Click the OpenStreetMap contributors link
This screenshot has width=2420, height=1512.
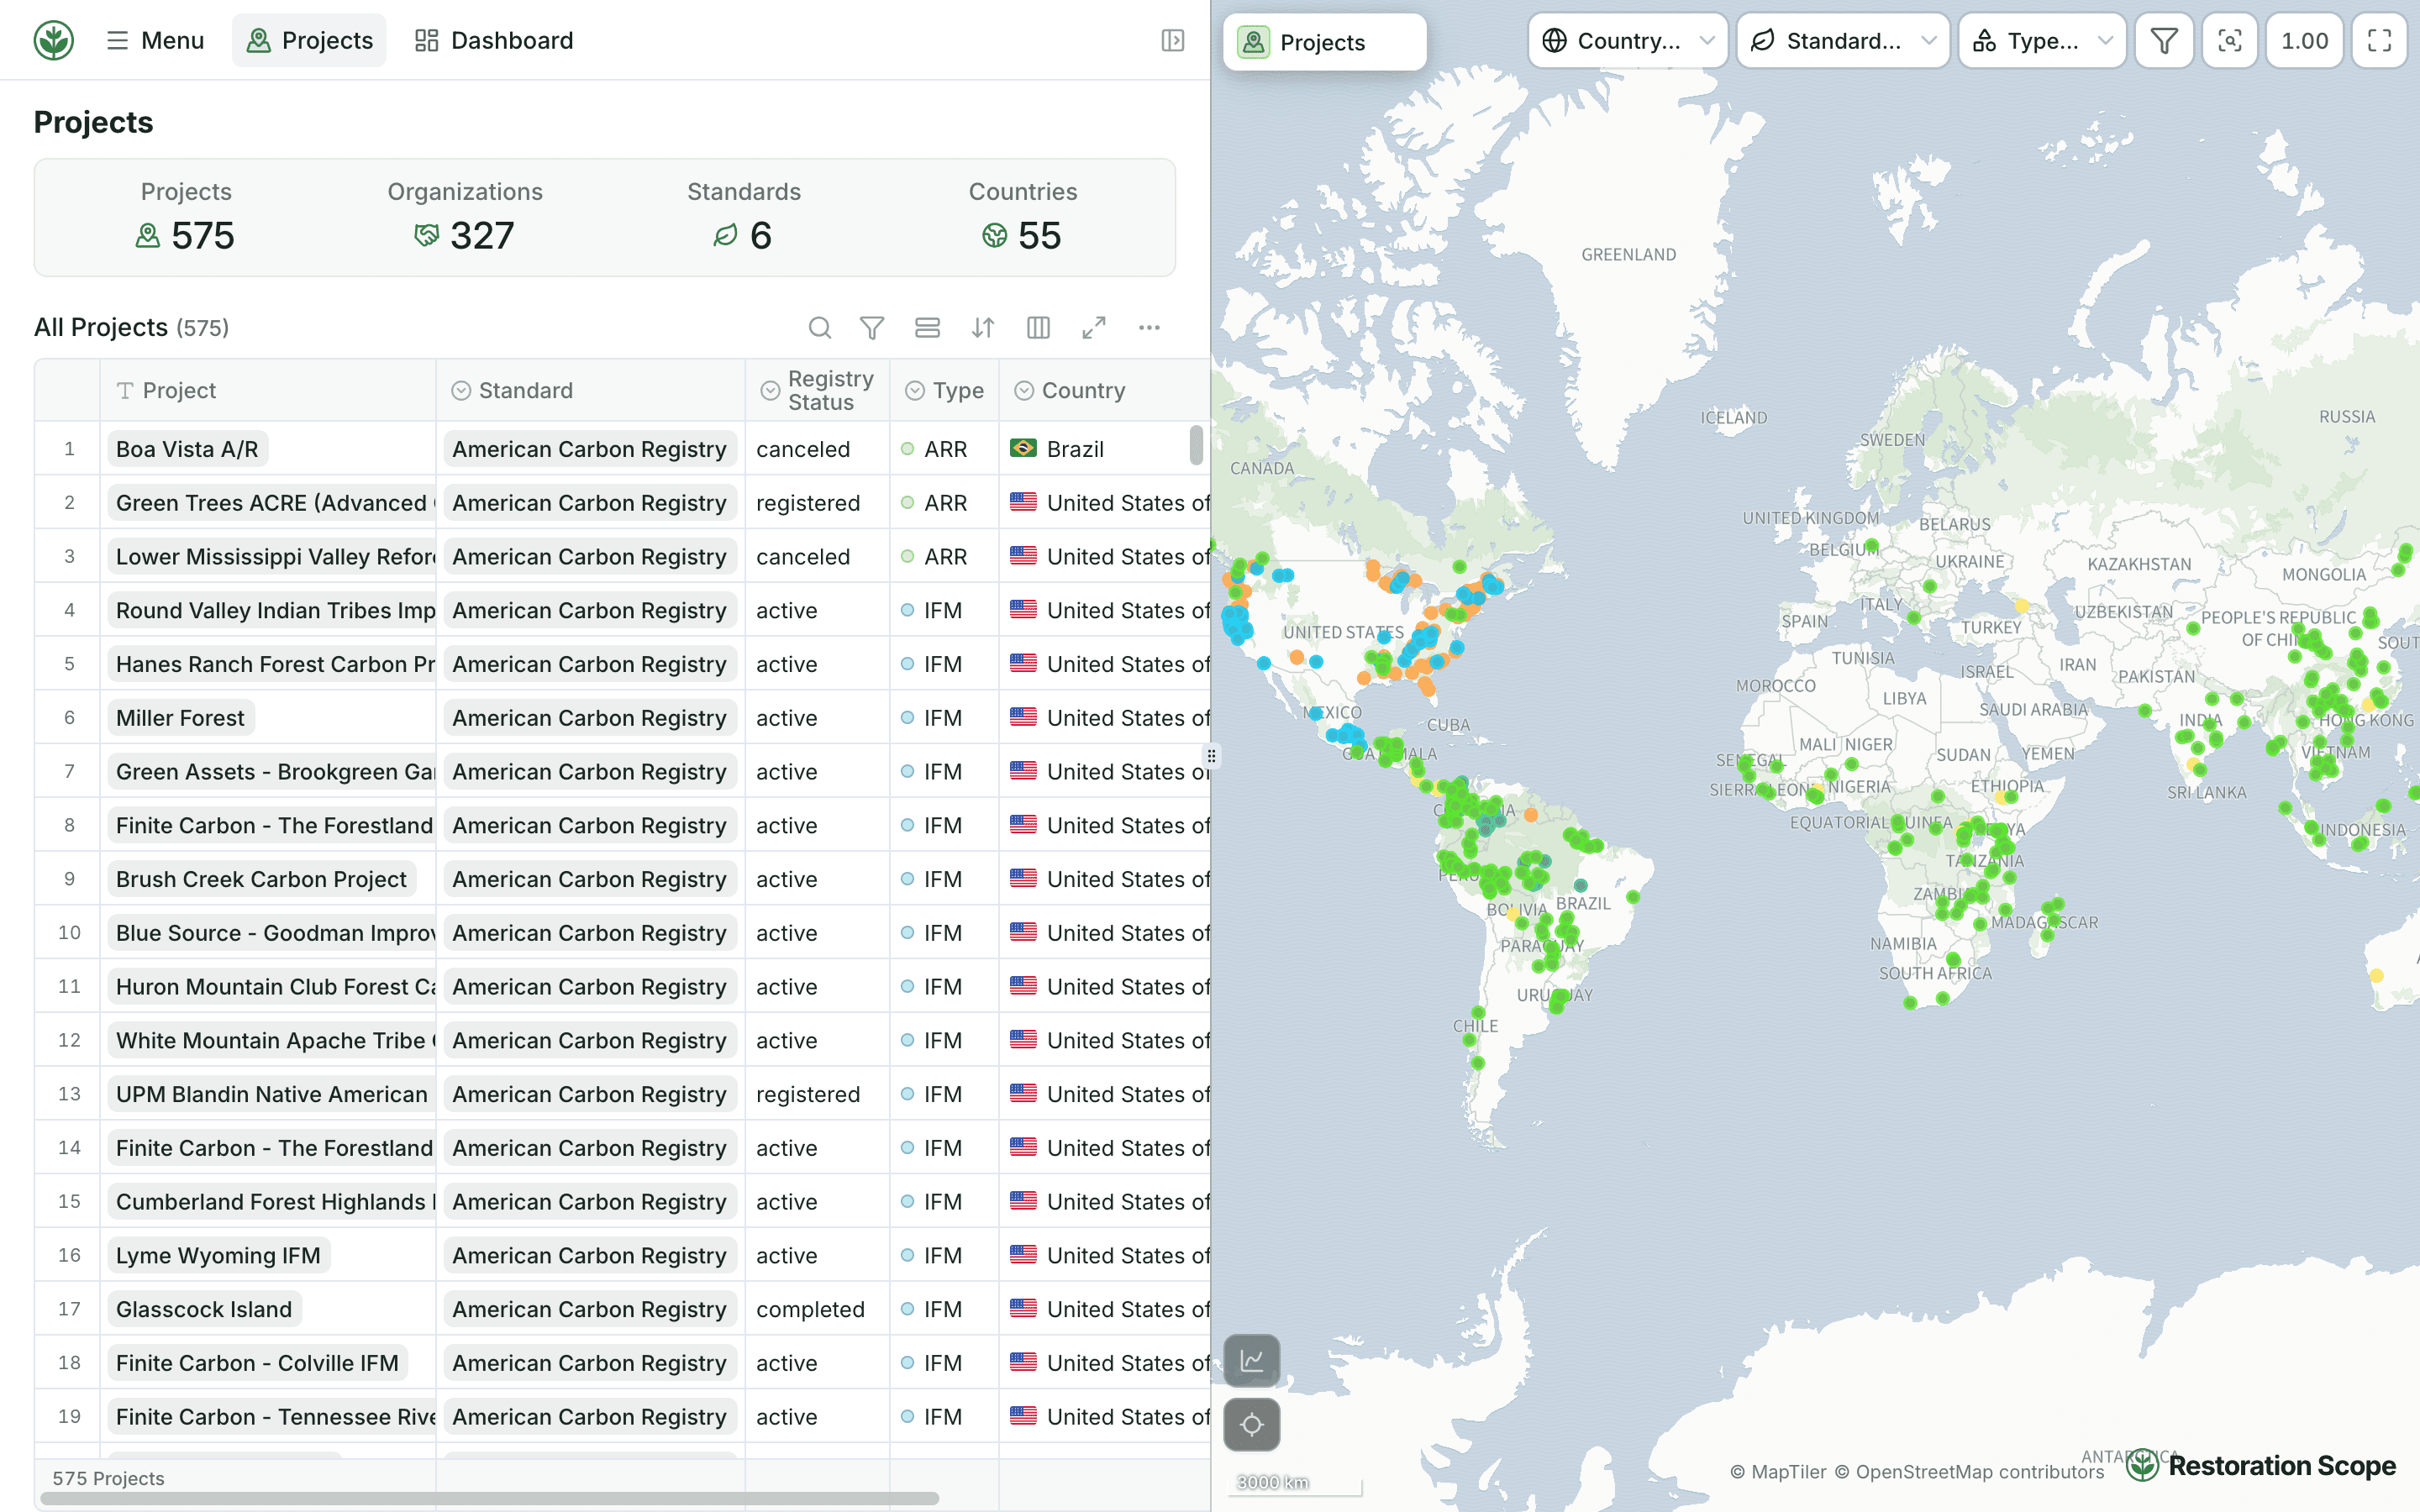pos(1969,1472)
